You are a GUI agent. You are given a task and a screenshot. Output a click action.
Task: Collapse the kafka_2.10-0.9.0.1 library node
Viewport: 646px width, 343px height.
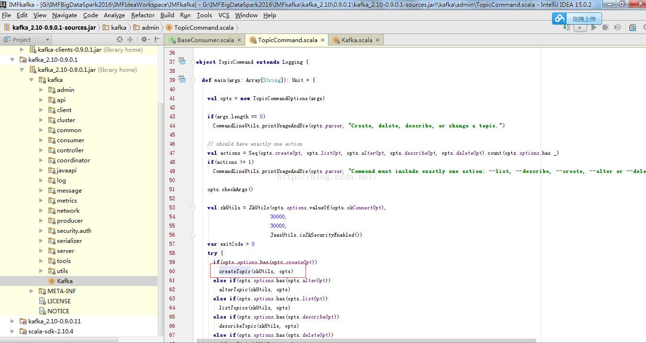[x=12, y=59]
